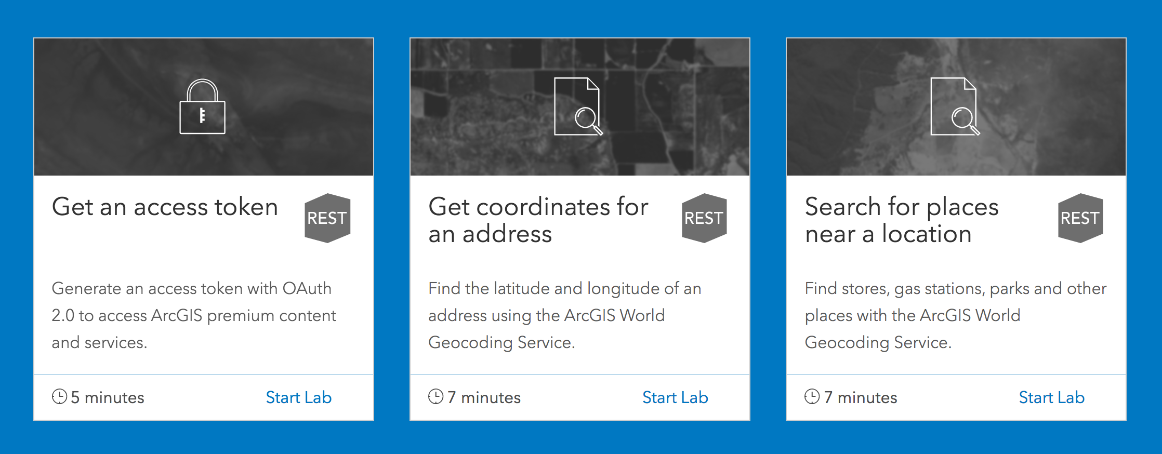Screen dimensions: 1162x454
Task: Click the clock icon beside 5 minutes
Action: point(59,397)
